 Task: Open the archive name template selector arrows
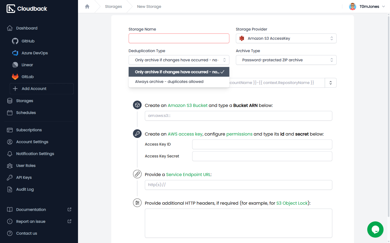click(331, 83)
